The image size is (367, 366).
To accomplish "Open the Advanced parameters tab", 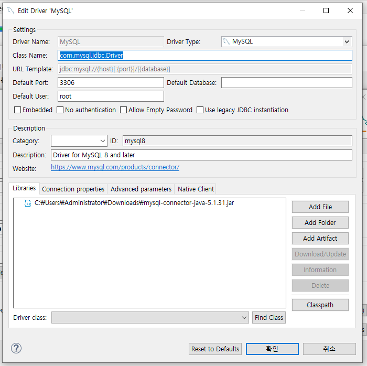I will tap(141, 189).
